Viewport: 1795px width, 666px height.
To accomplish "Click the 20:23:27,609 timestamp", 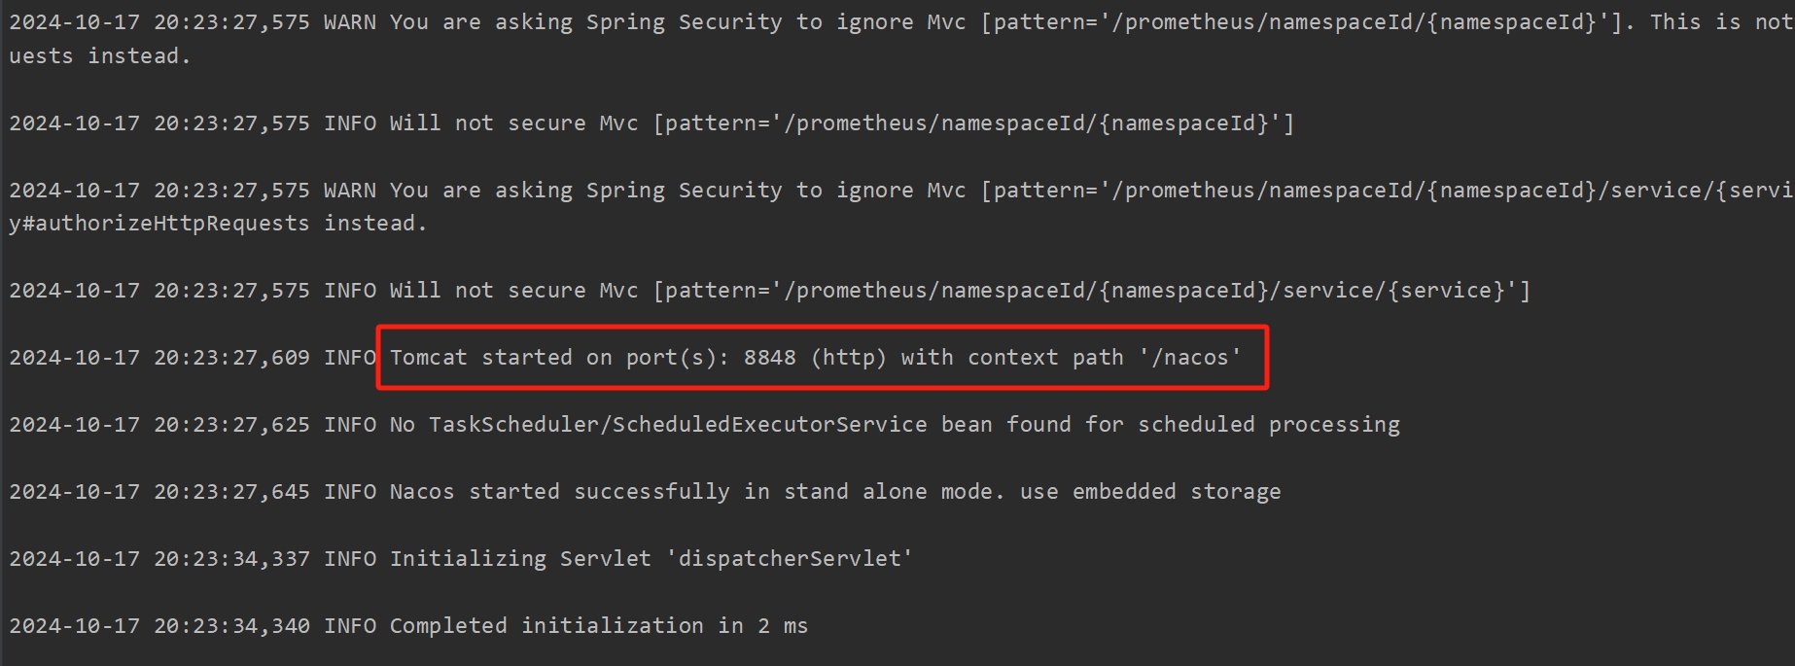I will [x=231, y=358].
